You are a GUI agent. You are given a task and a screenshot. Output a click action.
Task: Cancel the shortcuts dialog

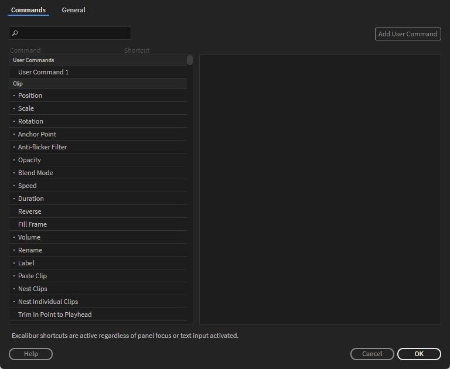tap(372, 354)
